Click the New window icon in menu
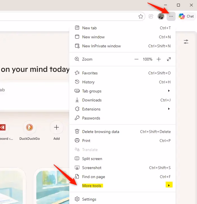This screenshot has width=197, height=204. pyautogui.click(x=77, y=37)
